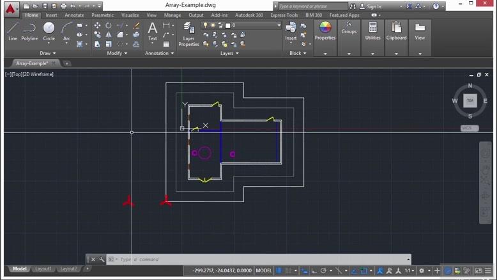Switch to the Manage ribbon tab
This screenshot has height=280, width=497.
[x=172, y=15]
